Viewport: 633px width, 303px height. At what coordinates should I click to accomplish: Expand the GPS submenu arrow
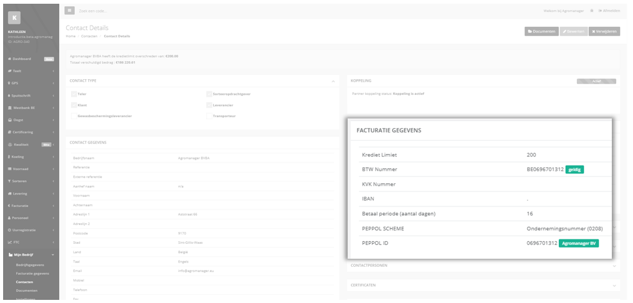tap(54, 83)
